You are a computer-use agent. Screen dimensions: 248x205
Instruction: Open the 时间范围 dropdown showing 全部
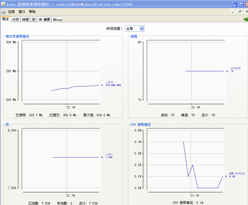[x=135, y=29]
